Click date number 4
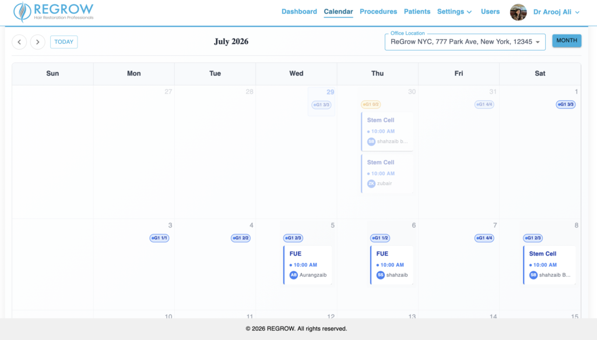597x340 pixels. coord(251,225)
